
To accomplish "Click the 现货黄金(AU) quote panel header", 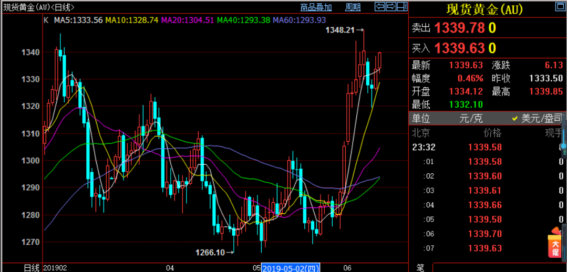I will click(484, 9).
